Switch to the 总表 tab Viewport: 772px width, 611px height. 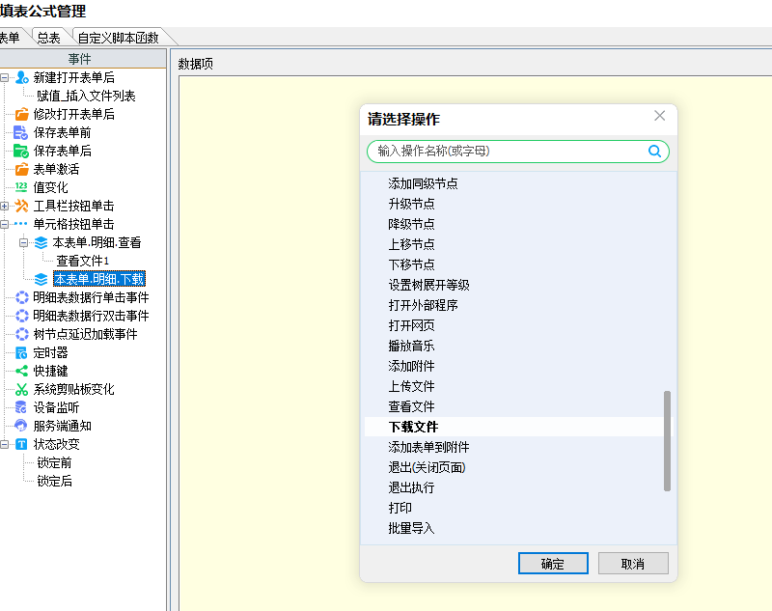tap(49, 38)
